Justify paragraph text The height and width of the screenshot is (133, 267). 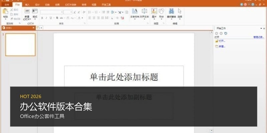pyautogui.click(x=102, y=18)
